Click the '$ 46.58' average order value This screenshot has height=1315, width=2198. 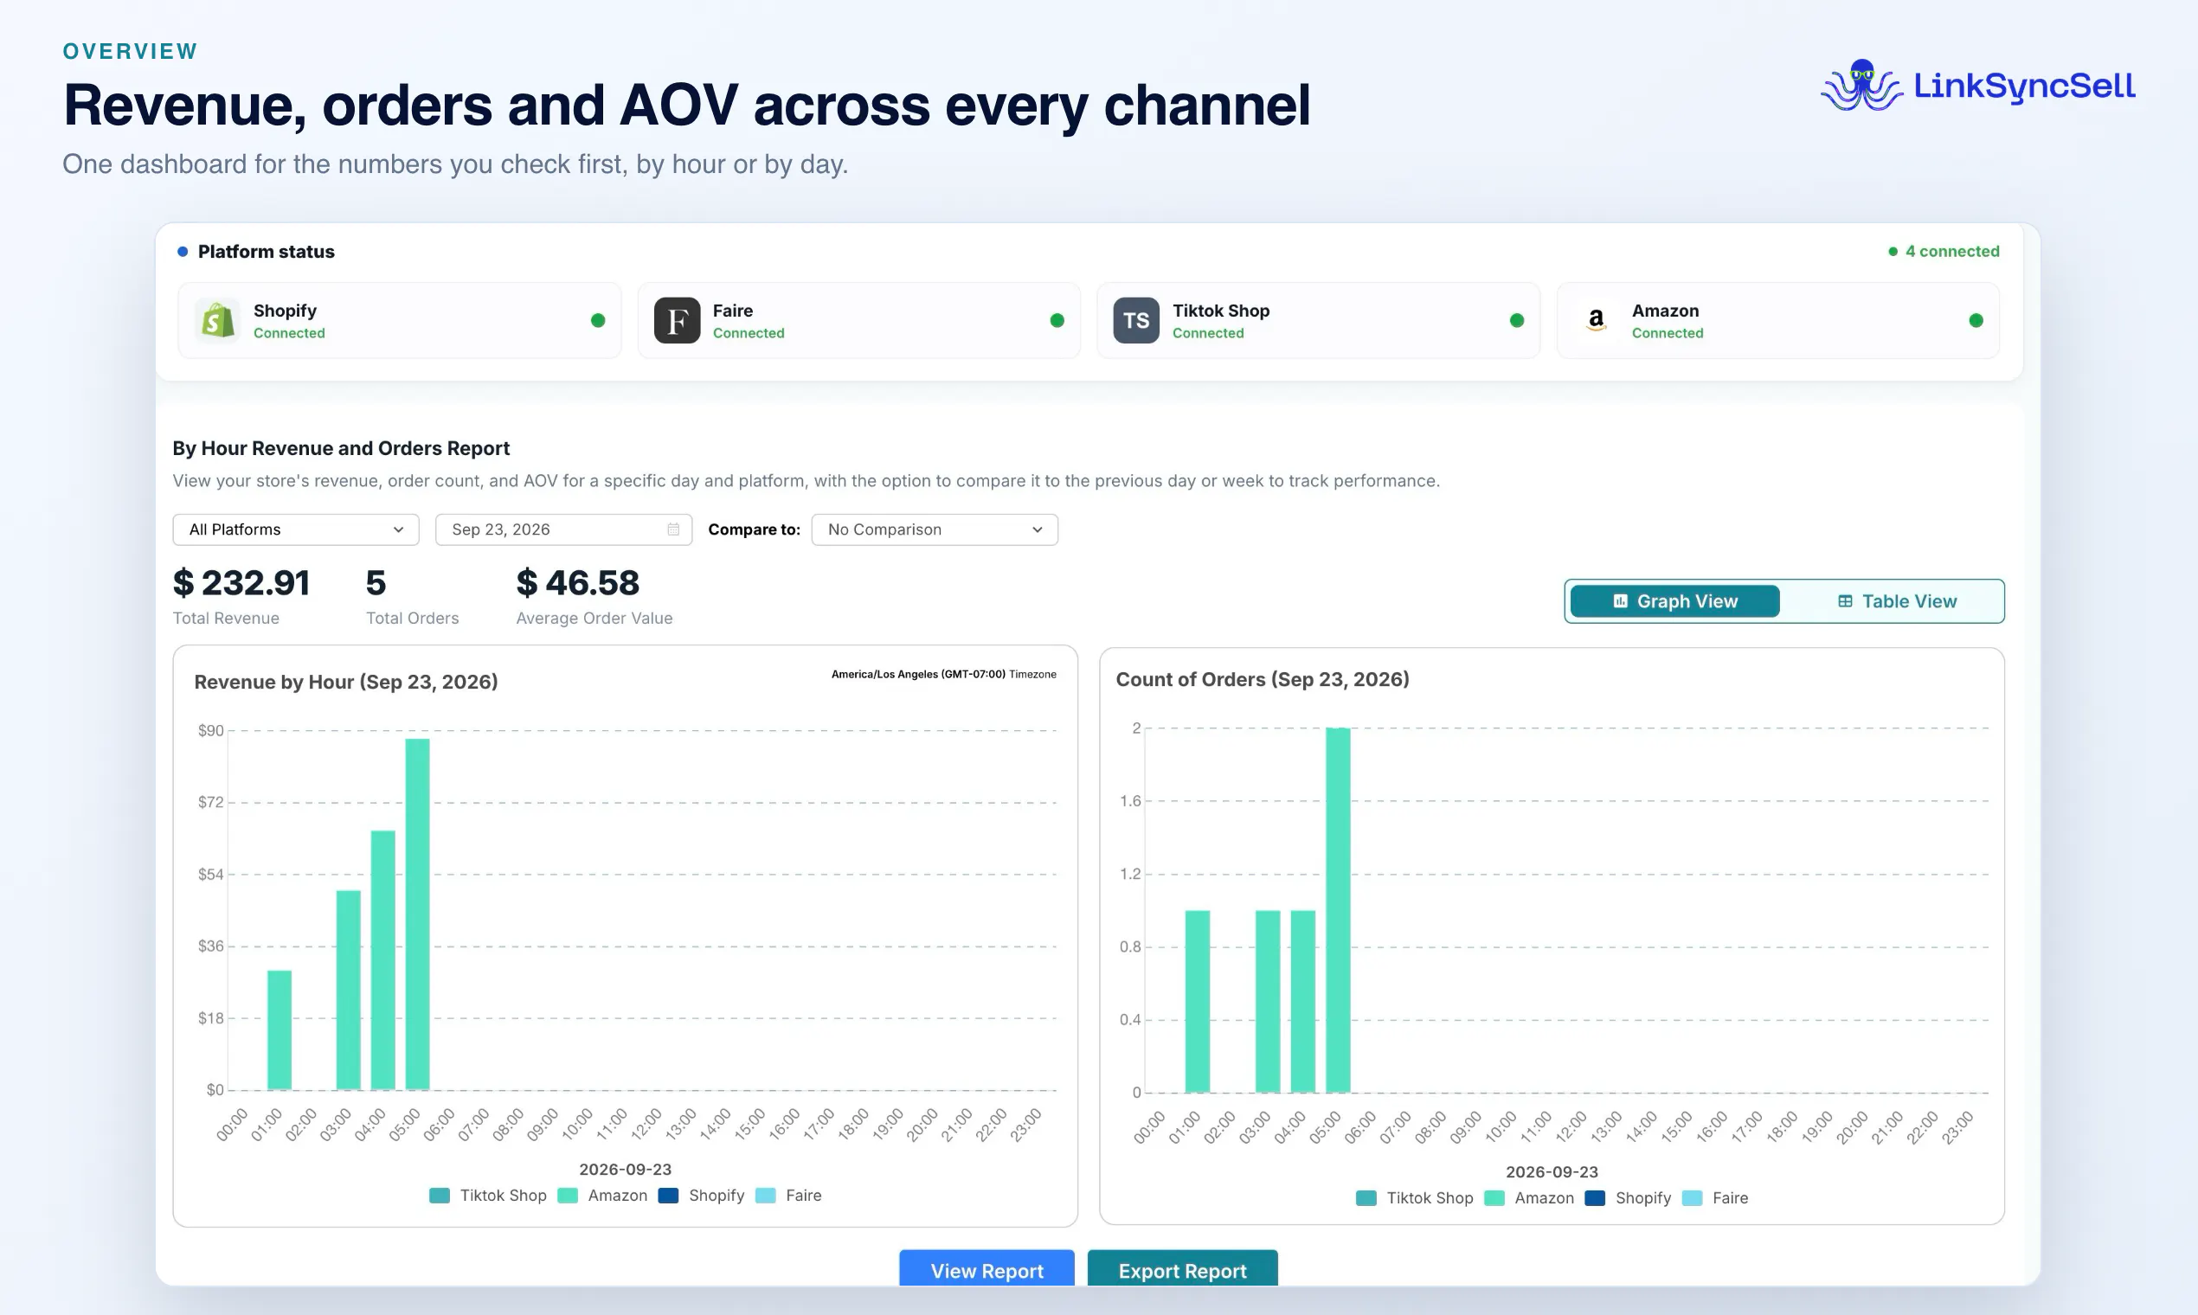pos(578,583)
